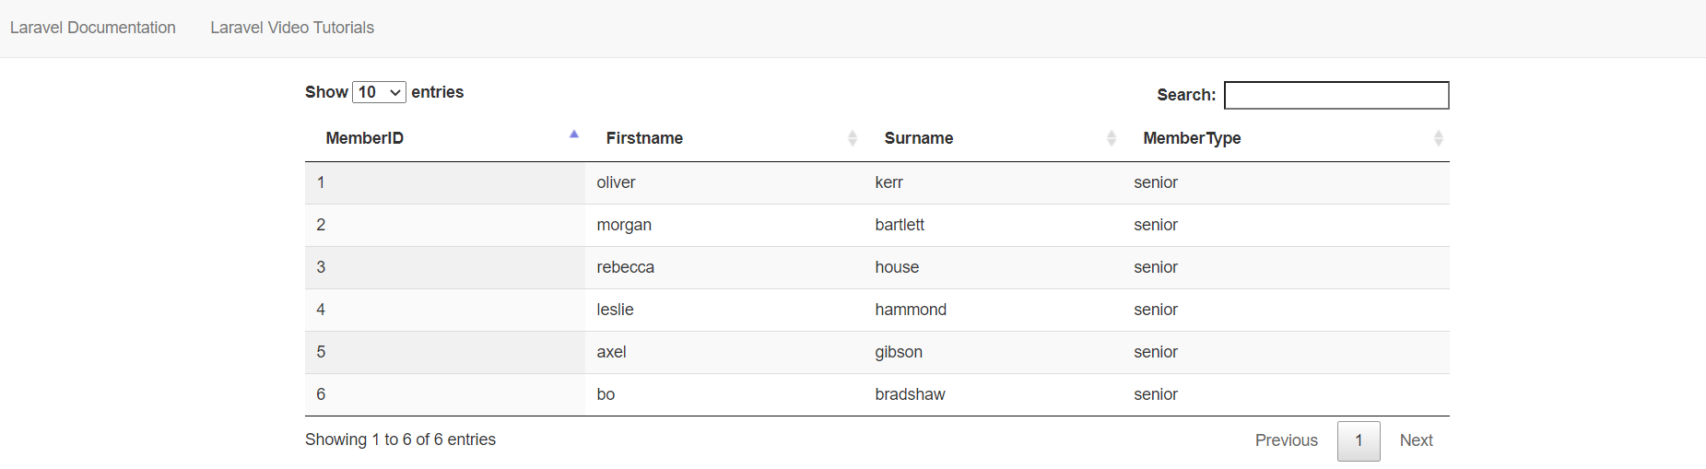Go to the Next page

pos(1416,440)
